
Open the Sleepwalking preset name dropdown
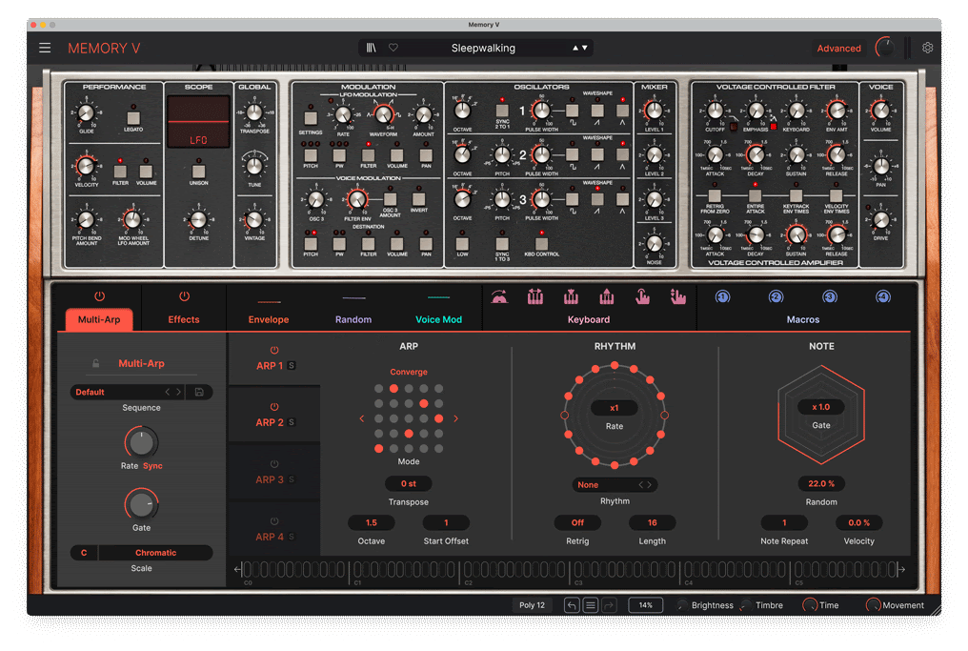point(483,48)
